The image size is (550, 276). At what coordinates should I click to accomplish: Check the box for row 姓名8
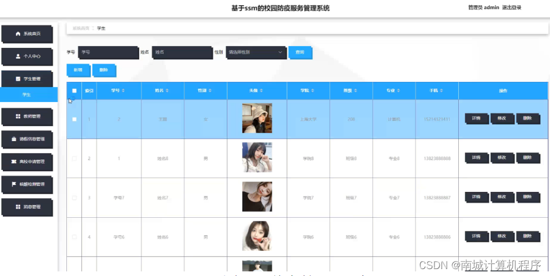point(74,158)
